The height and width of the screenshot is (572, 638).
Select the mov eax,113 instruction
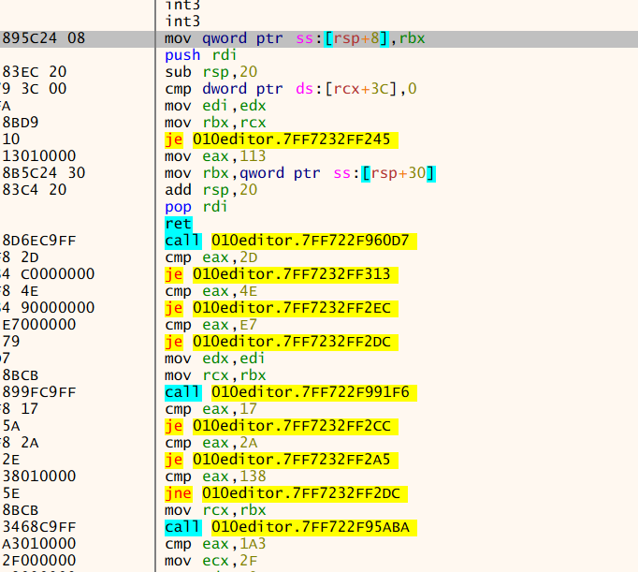tap(215, 156)
